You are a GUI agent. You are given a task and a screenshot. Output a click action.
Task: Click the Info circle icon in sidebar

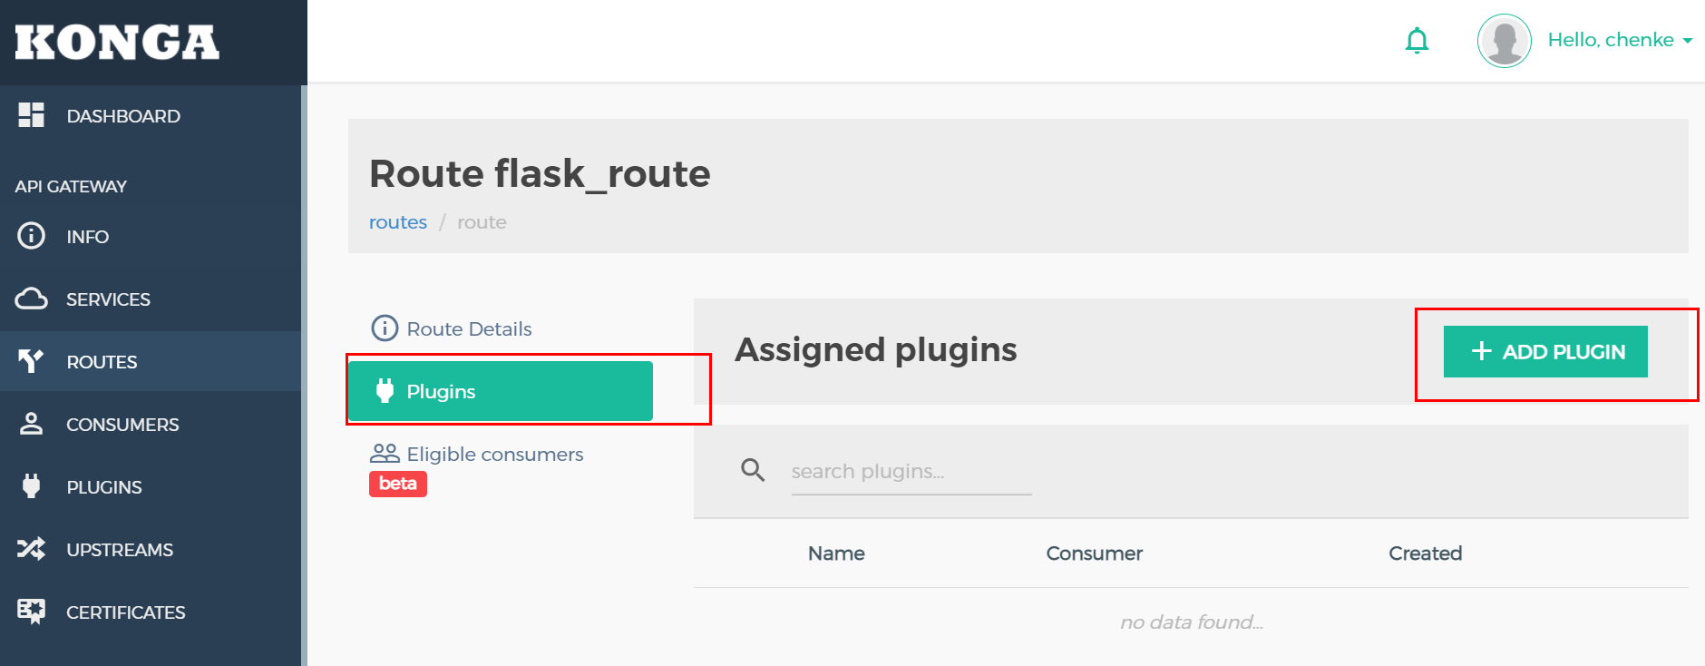[31, 236]
